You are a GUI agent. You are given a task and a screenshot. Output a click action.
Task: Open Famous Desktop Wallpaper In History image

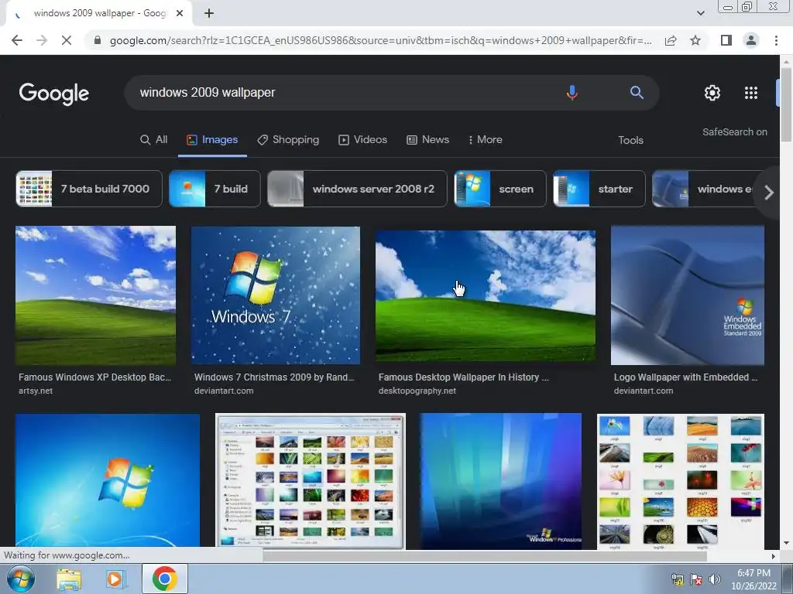486,296
